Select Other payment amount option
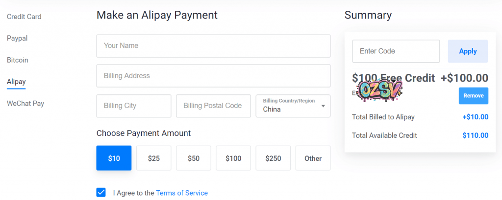 coord(313,158)
